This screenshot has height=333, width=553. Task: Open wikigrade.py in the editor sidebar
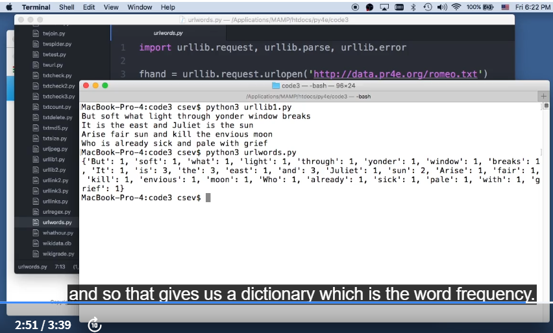point(58,254)
